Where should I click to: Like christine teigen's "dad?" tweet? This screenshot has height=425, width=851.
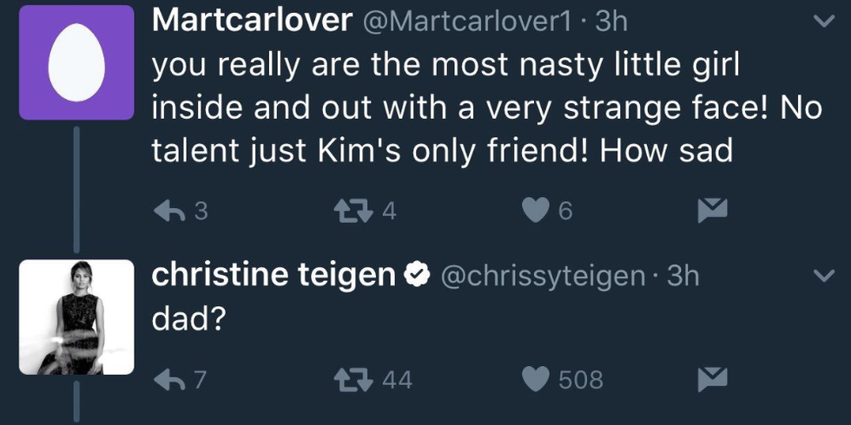click(538, 379)
